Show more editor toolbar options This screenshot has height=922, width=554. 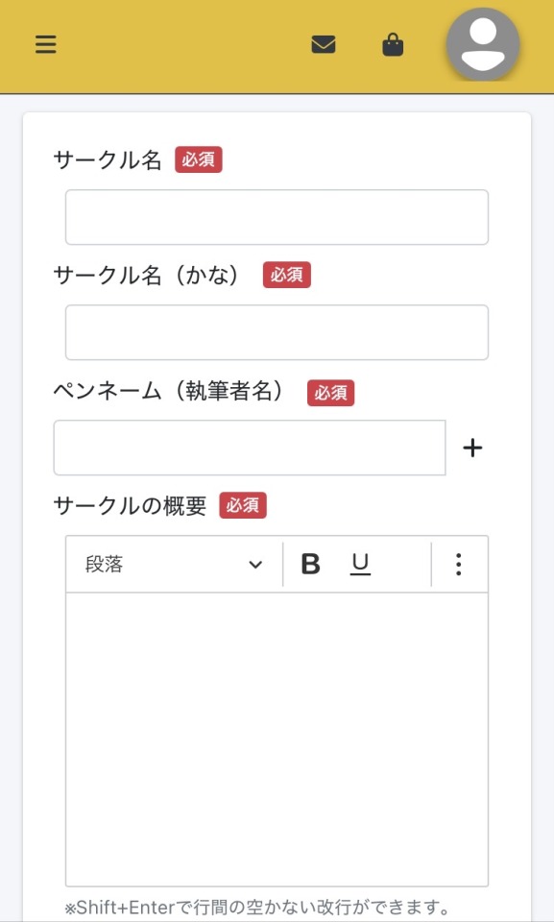point(459,565)
